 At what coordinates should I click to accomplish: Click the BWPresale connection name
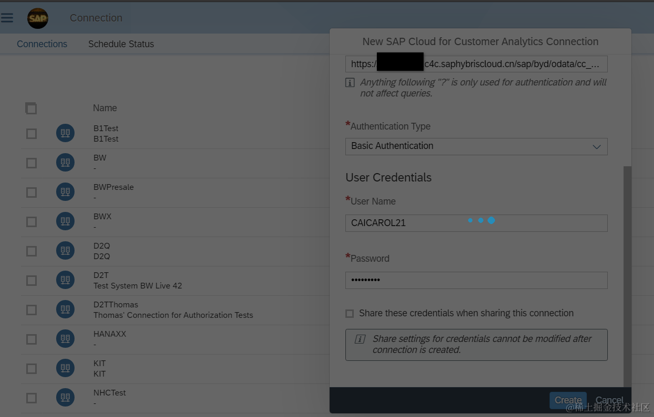coord(113,187)
